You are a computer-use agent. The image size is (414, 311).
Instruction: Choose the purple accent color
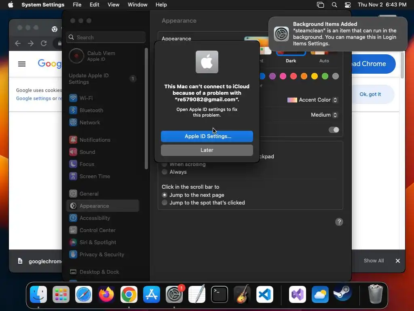[x=272, y=76]
